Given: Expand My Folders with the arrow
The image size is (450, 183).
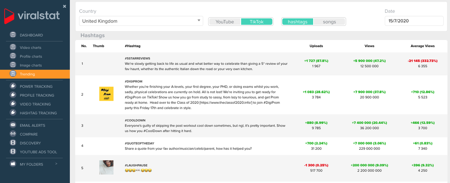Looking at the screenshot, I should (56, 164).
